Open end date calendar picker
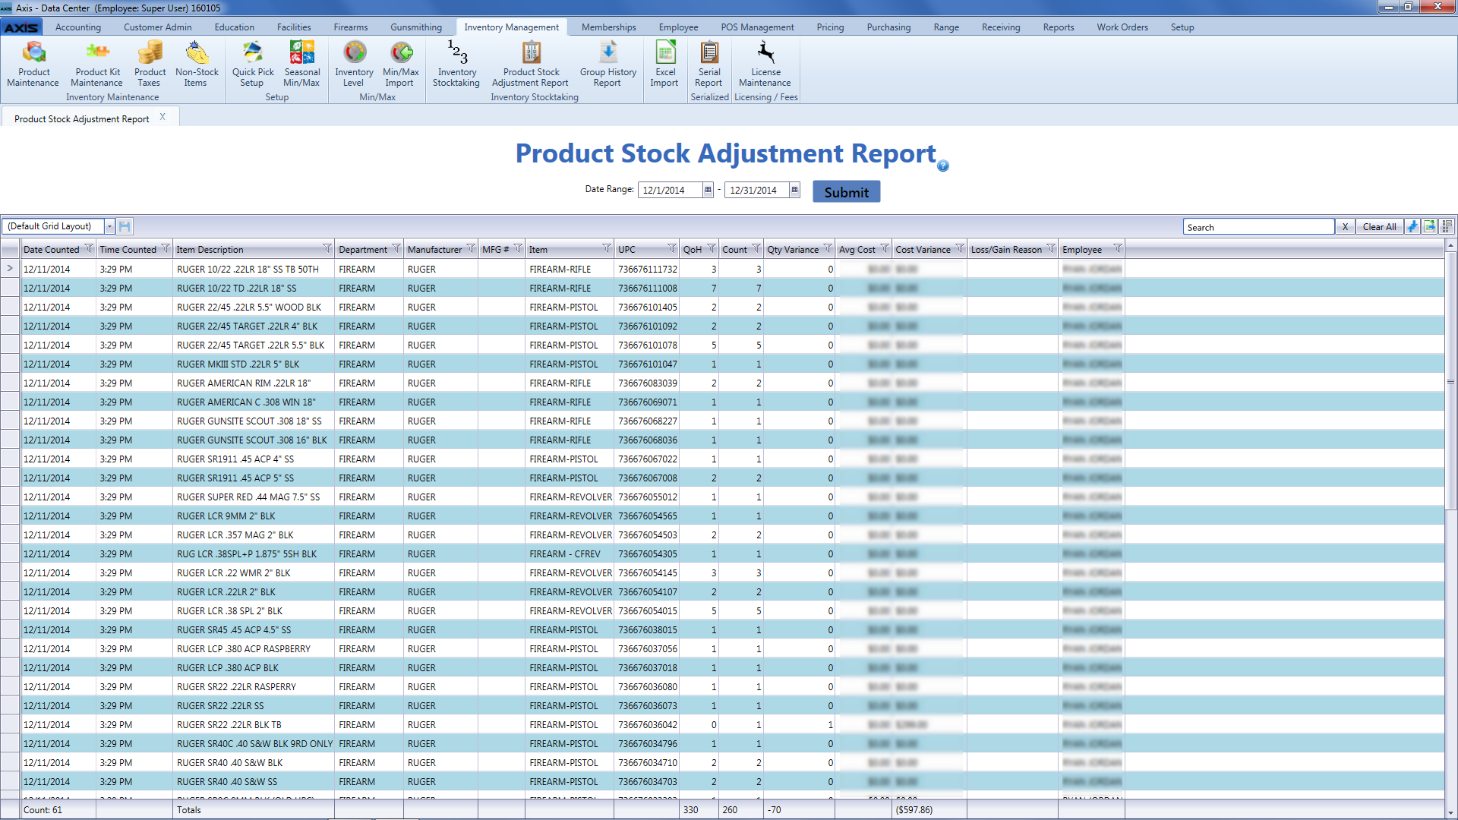 tap(794, 190)
